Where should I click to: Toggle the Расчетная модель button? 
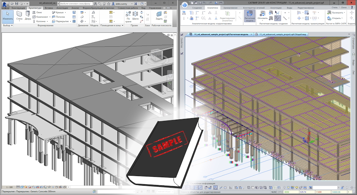pos(249,15)
